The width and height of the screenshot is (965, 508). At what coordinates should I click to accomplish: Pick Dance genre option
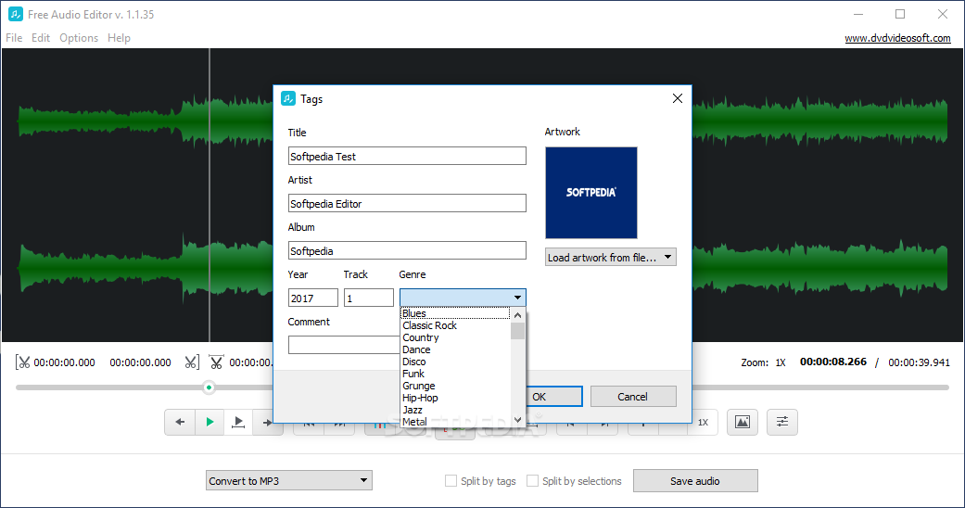[x=455, y=349]
